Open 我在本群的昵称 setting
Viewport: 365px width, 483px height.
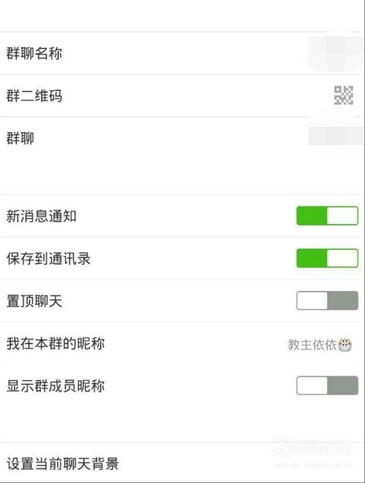click(182, 343)
